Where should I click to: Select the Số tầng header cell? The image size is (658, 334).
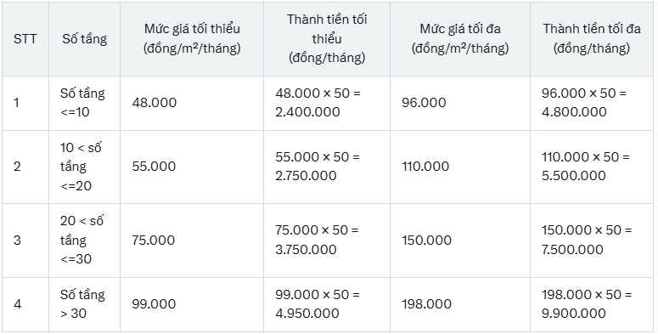point(84,39)
